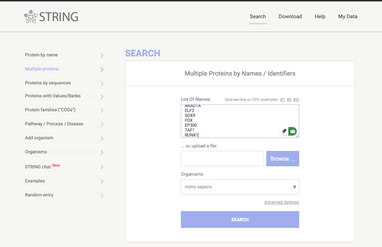The image size is (382, 247).
Task: Click the chevron beside Pathway / Process / Disease
Action: tap(102, 124)
